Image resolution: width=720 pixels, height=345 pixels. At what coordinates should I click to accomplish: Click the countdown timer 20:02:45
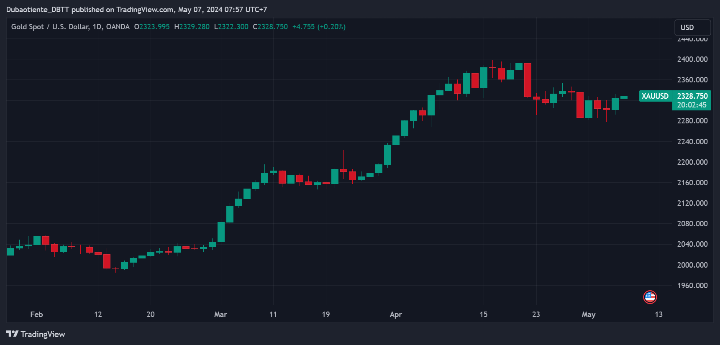pyautogui.click(x=692, y=105)
